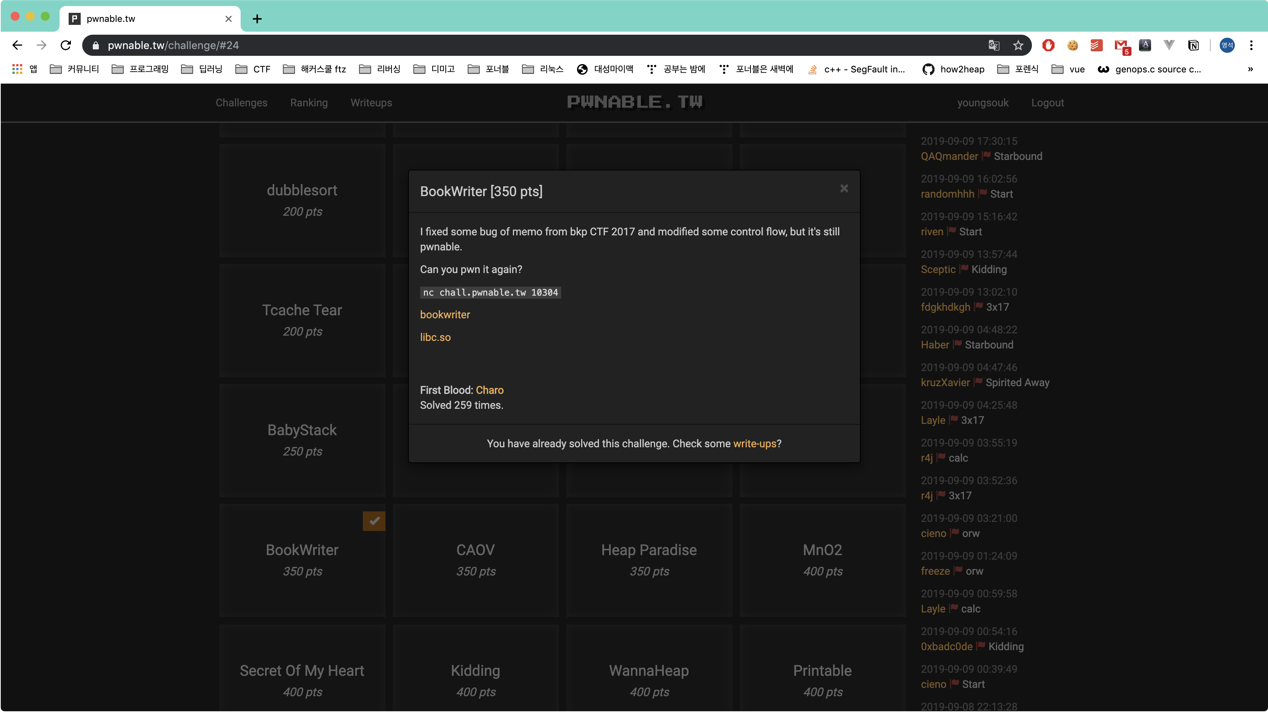
Task: Open the CTF bookmarks folder
Action: [x=253, y=69]
